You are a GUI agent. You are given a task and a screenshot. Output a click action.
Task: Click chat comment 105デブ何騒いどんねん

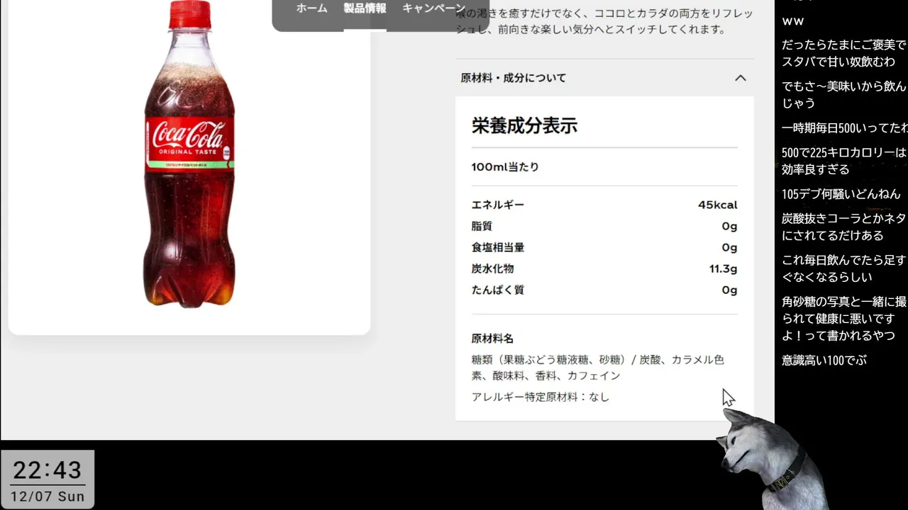tap(841, 194)
